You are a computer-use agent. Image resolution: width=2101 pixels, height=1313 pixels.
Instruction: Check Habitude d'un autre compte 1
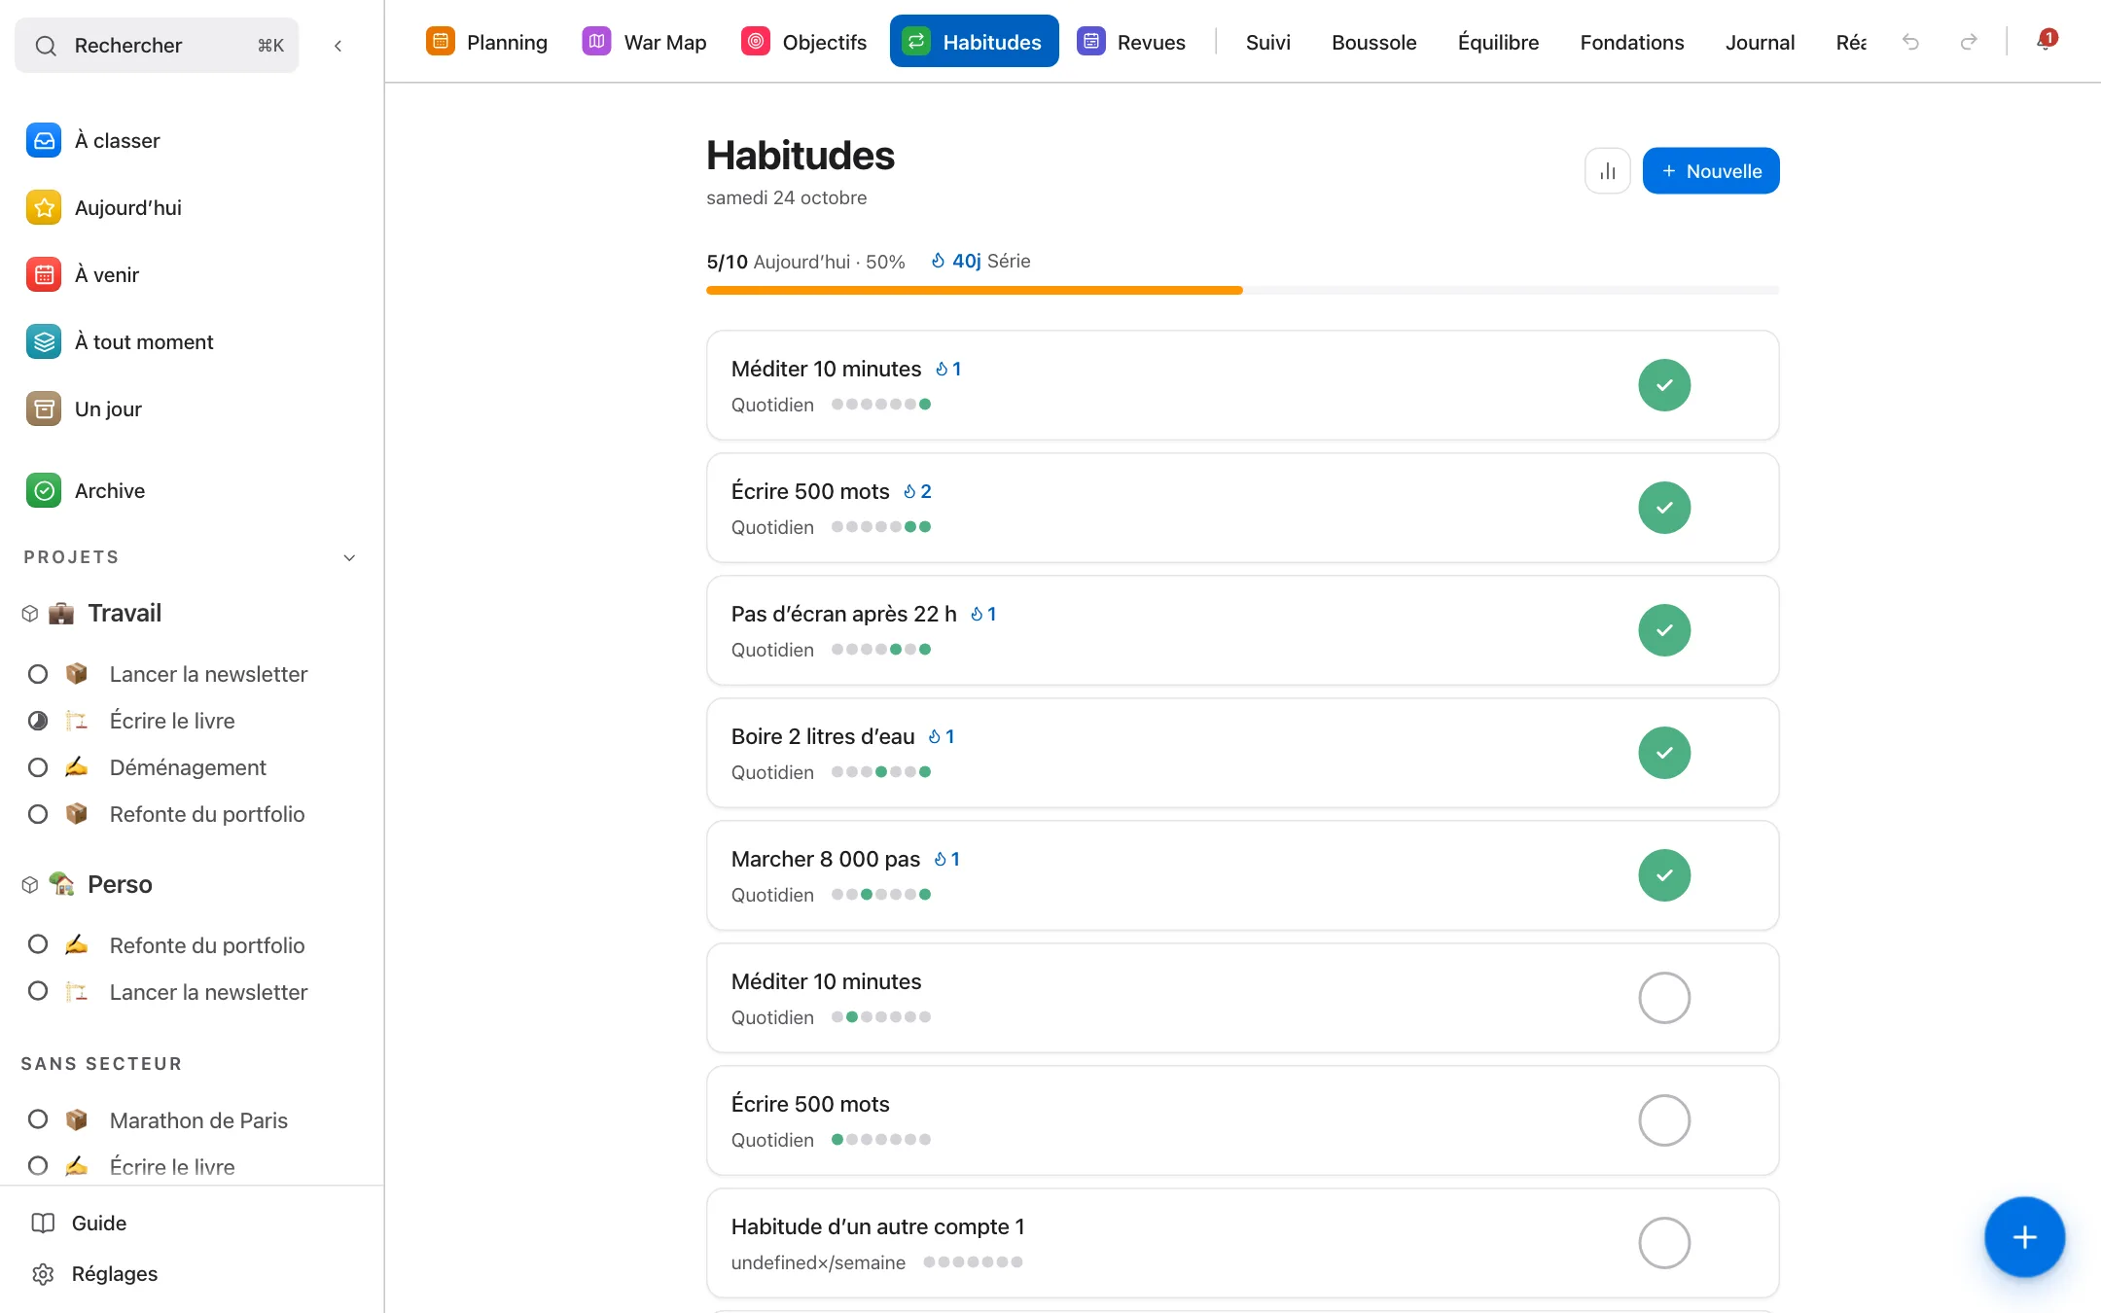1664,1243
